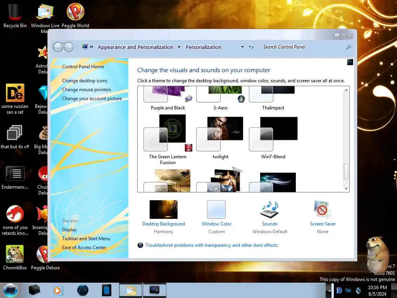397x298 pixels.
Task: Open the Recycle Bin desktop icon
Action: coord(15,14)
